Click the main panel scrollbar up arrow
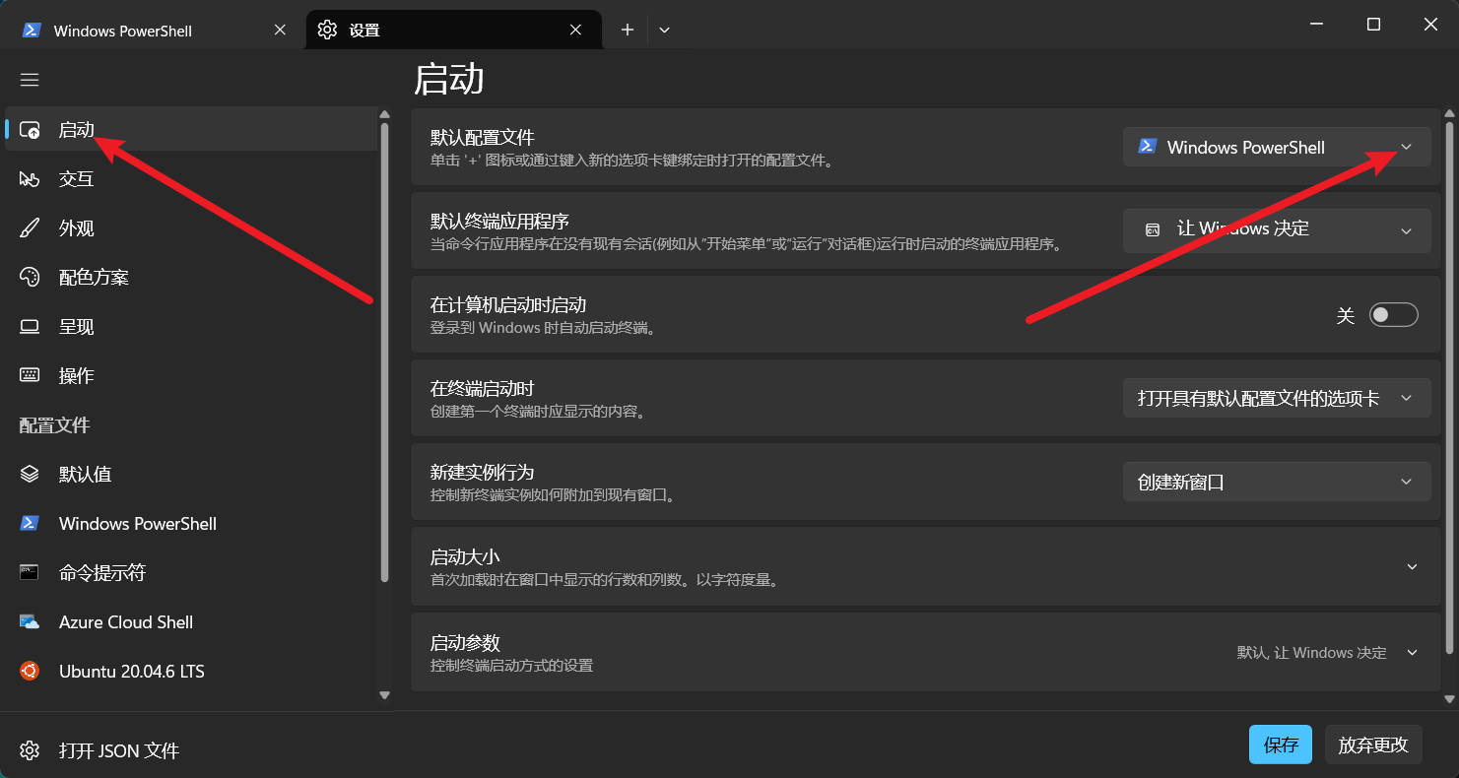The height and width of the screenshot is (778, 1459). click(x=1449, y=114)
